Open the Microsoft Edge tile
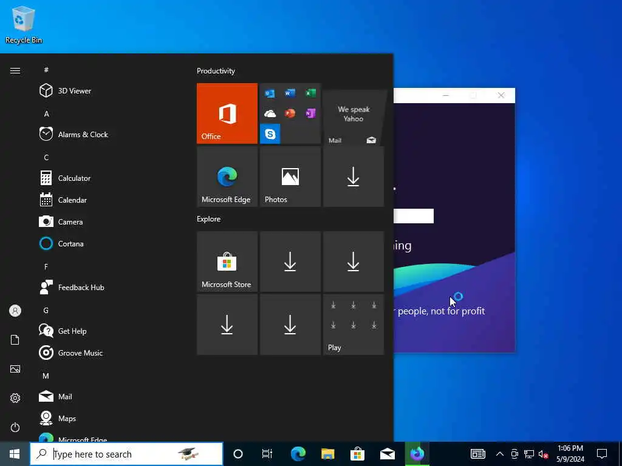Screen dimensions: 622x466 pyautogui.click(x=227, y=177)
